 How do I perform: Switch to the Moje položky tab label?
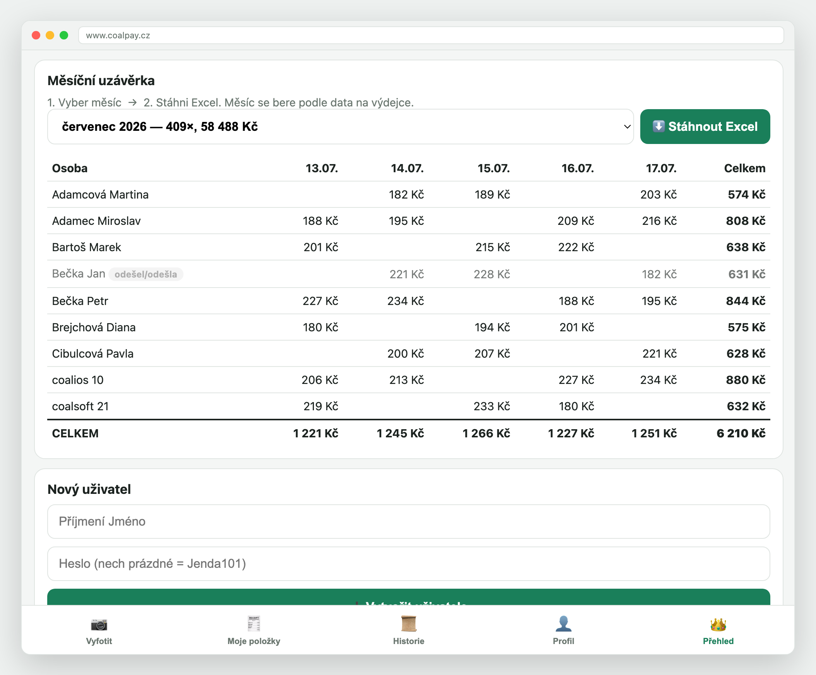tap(254, 641)
